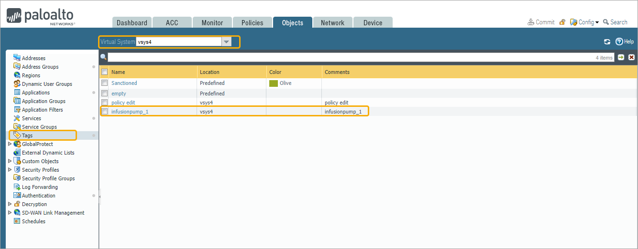
Task: Tick the checkbox for policy edit tag
Action: [105, 103]
